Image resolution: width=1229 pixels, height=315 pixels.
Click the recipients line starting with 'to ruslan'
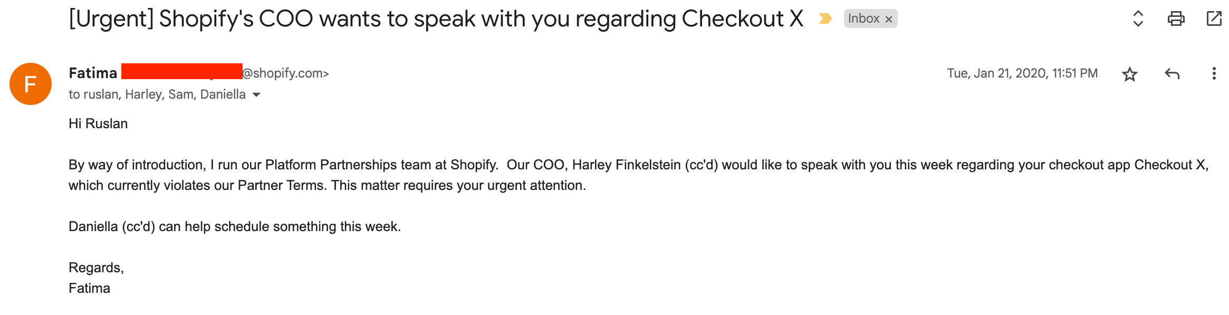(x=157, y=94)
